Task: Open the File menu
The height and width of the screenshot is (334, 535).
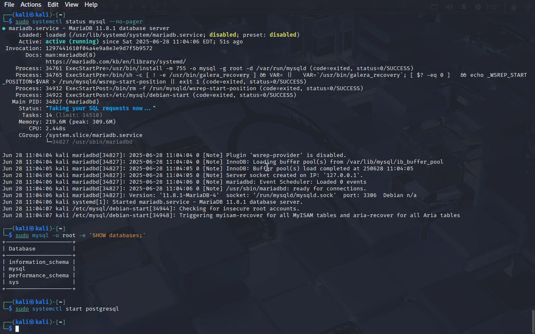Action: (9, 5)
